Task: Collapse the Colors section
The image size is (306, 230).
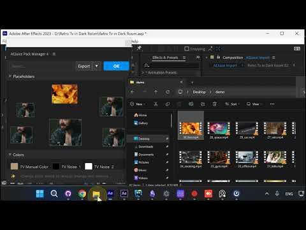Action: (10, 155)
